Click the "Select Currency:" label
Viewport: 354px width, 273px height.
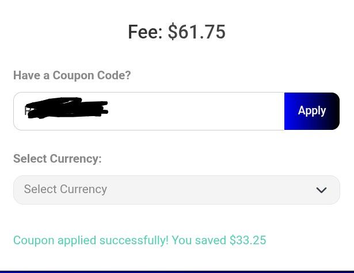[x=57, y=159]
